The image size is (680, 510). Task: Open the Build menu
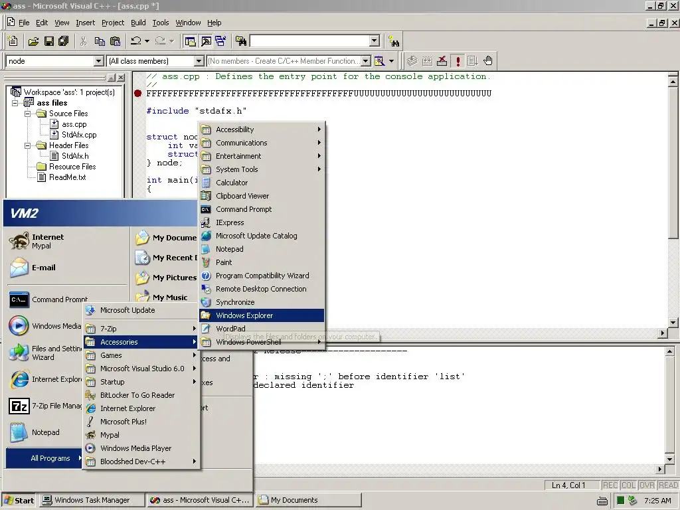tap(138, 23)
